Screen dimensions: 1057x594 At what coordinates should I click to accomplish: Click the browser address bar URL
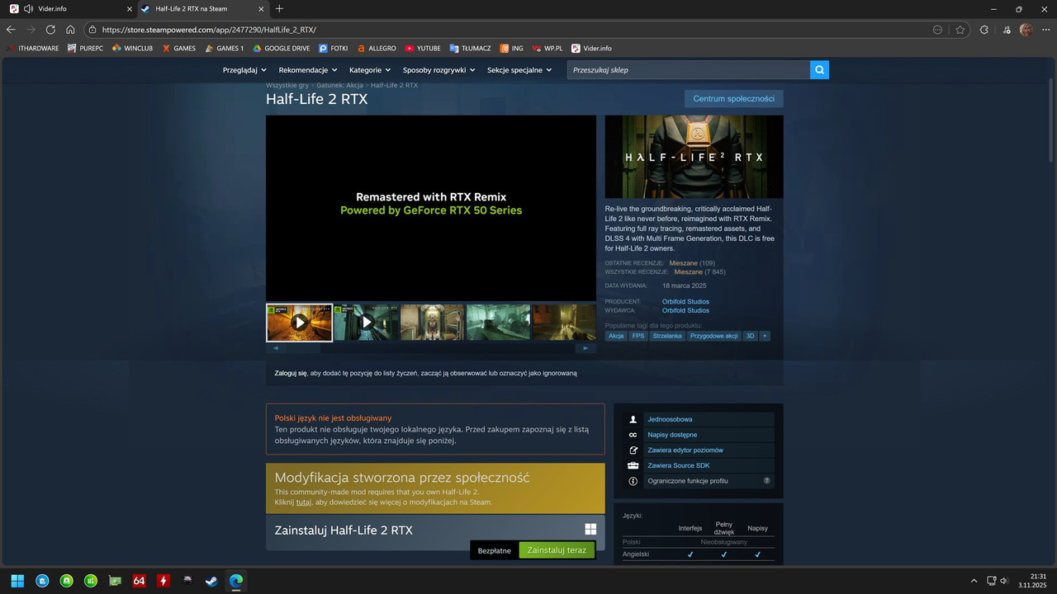click(209, 29)
